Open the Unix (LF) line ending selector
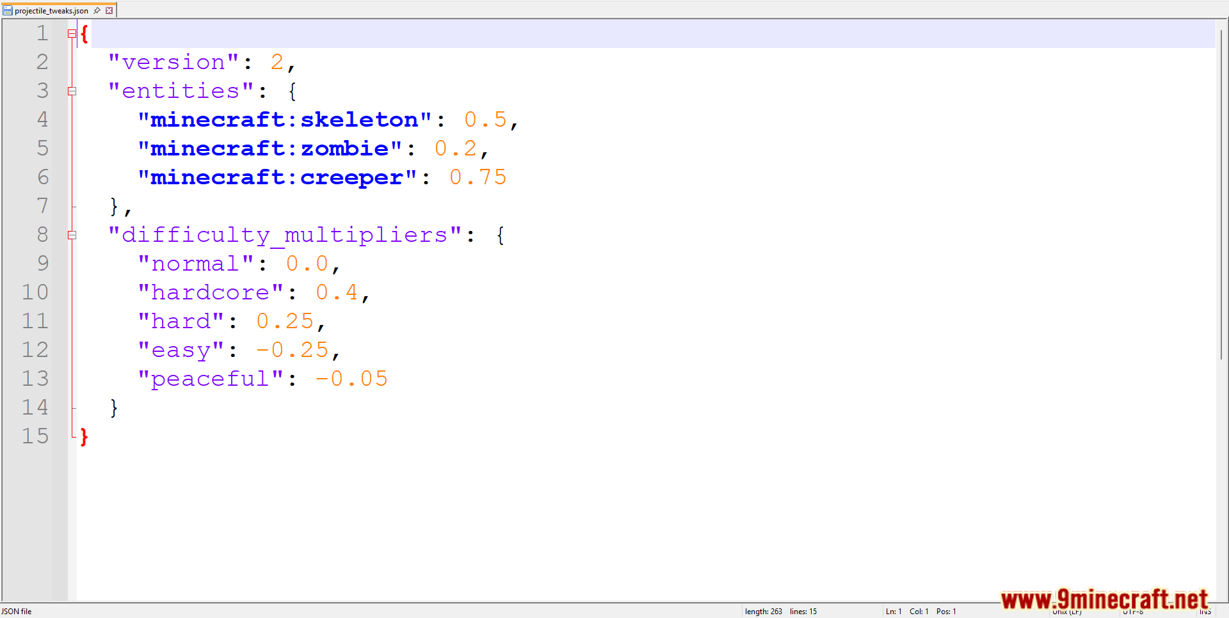Viewport: 1229px width, 618px height. click(1067, 613)
